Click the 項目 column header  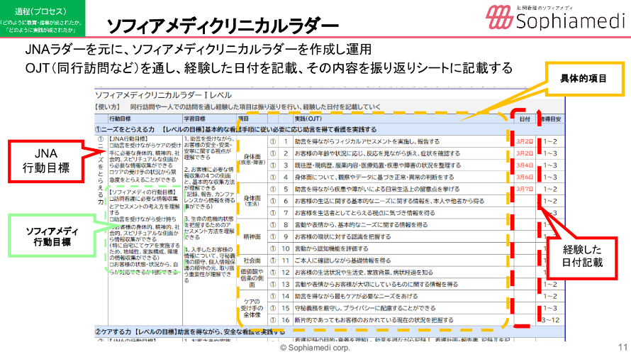tap(243, 119)
